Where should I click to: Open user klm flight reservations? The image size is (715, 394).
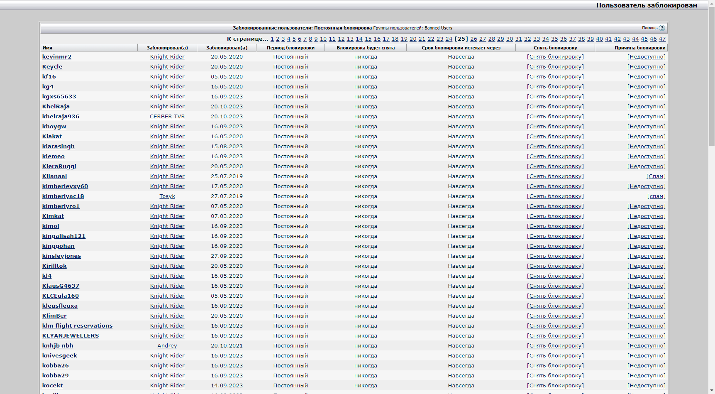77,326
